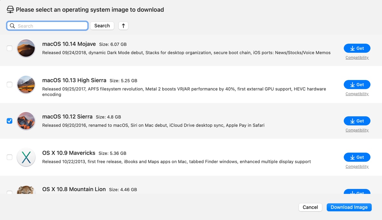Enable the macOS 10.13 High Sierra checkbox
Image resolution: width=382 pixels, height=220 pixels.
[10, 84]
